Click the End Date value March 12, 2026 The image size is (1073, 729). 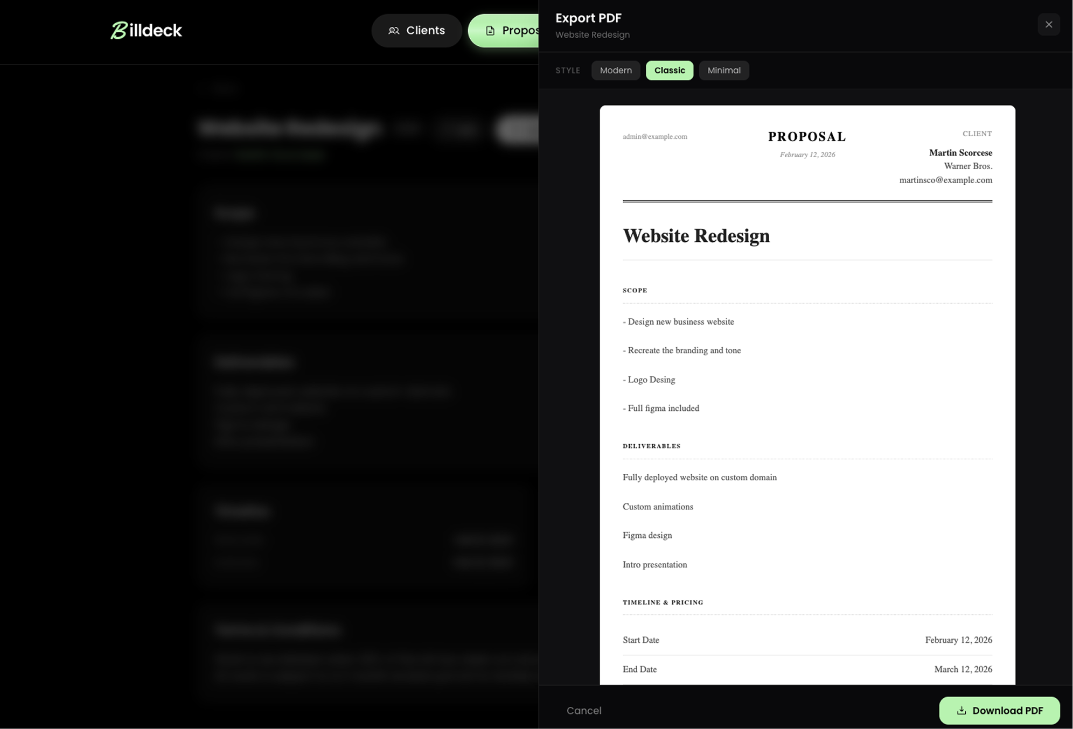click(964, 669)
